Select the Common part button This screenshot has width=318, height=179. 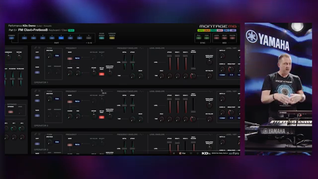point(11,38)
